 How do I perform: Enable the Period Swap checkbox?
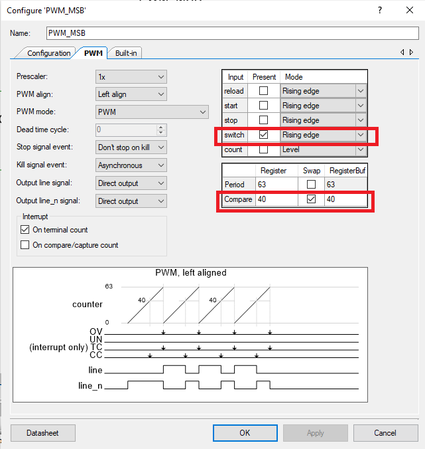coord(311,185)
